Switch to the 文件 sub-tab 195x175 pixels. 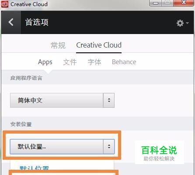pos(70,62)
